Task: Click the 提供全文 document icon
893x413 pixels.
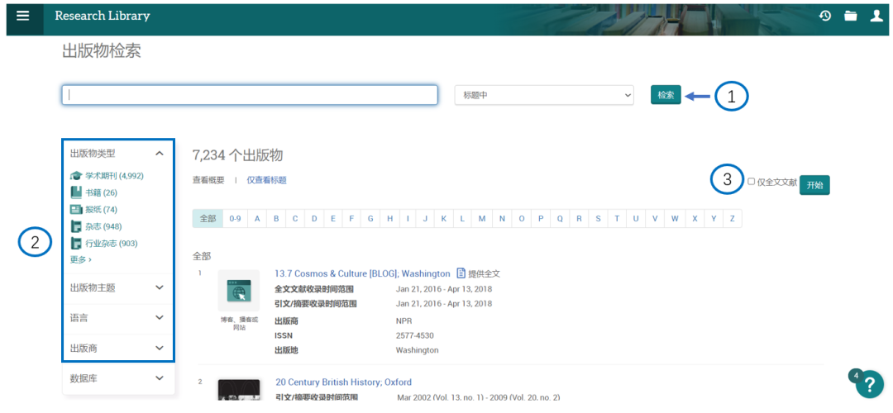Action: point(461,273)
